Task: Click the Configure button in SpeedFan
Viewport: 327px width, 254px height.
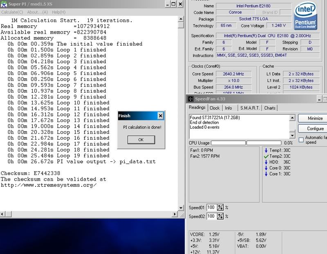Action: point(314,129)
